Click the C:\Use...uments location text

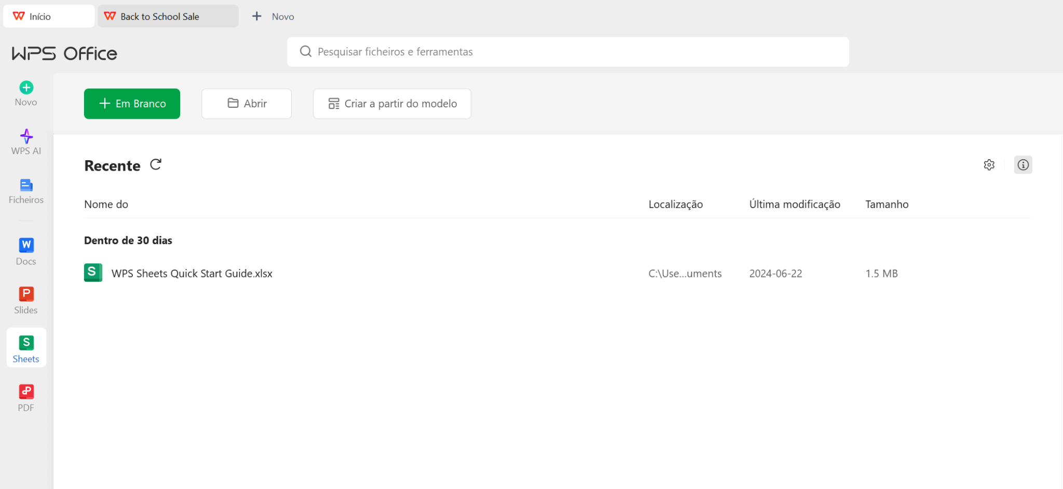685,273
